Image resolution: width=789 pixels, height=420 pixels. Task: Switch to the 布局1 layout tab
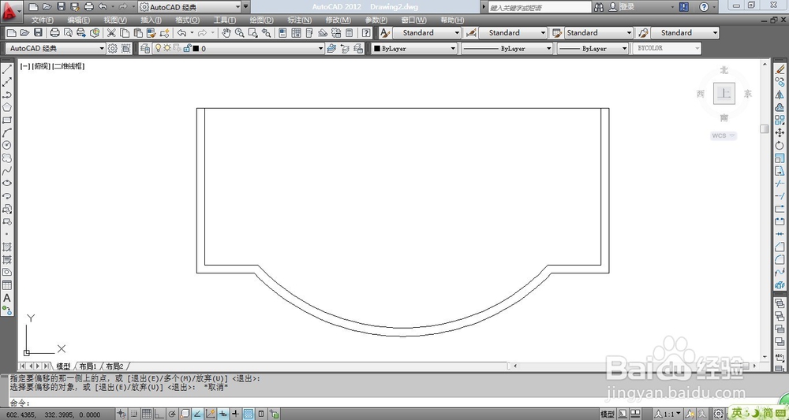click(88, 366)
